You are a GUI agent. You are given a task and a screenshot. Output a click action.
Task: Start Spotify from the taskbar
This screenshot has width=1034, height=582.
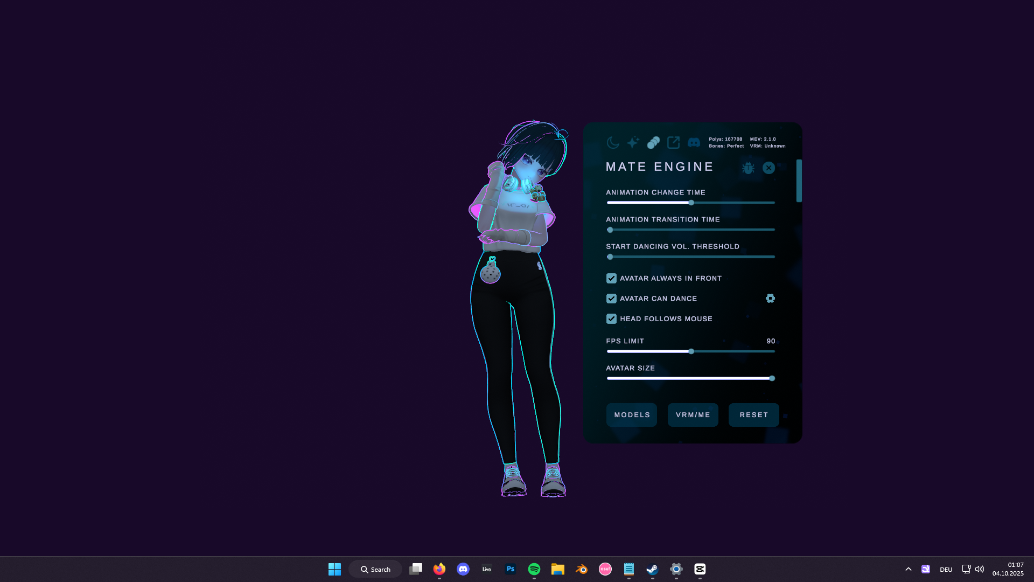[x=534, y=569]
